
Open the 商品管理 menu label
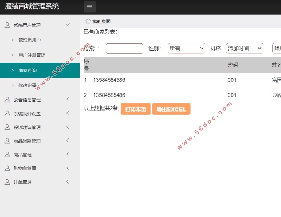[x=23, y=155]
